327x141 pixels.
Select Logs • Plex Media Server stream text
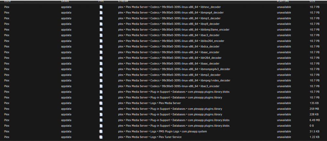pos(149,103)
